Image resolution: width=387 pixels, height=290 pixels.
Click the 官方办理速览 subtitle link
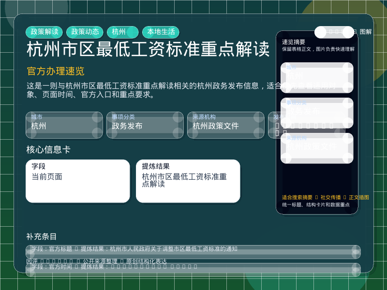(56, 72)
